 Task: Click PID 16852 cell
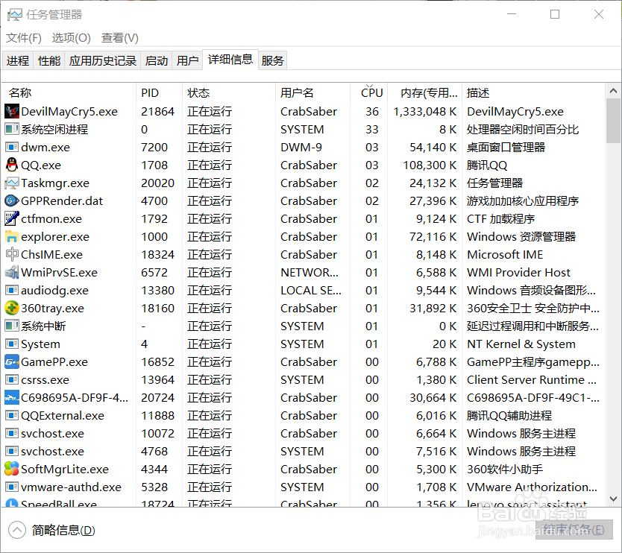[x=157, y=361]
